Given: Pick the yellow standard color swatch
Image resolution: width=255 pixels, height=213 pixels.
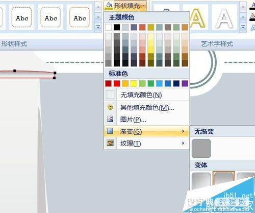Looking at the screenshot, I should tap(134, 84).
